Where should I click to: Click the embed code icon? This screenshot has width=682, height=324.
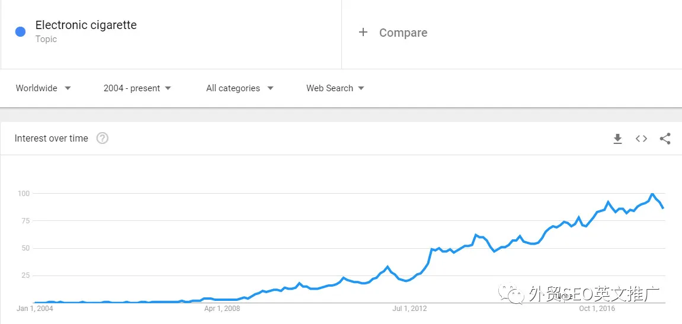[641, 139]
